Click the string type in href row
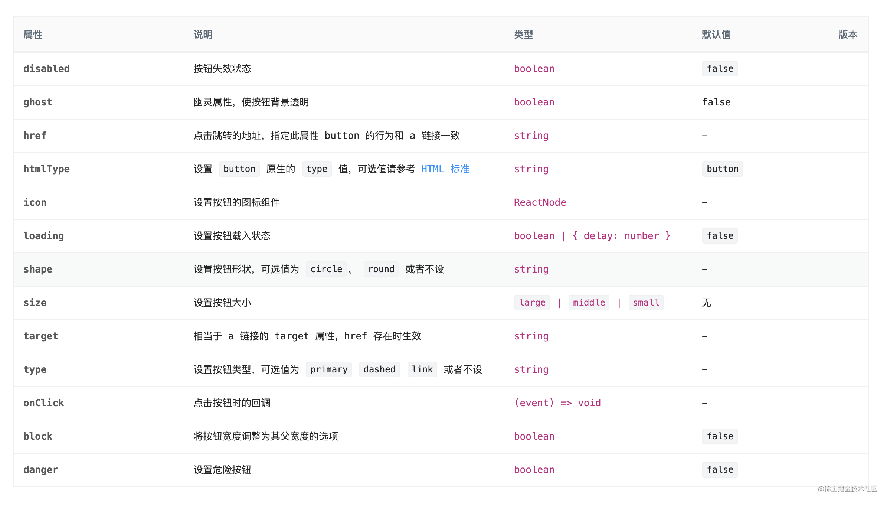890x505 pixels. click(x=531, y=136)
